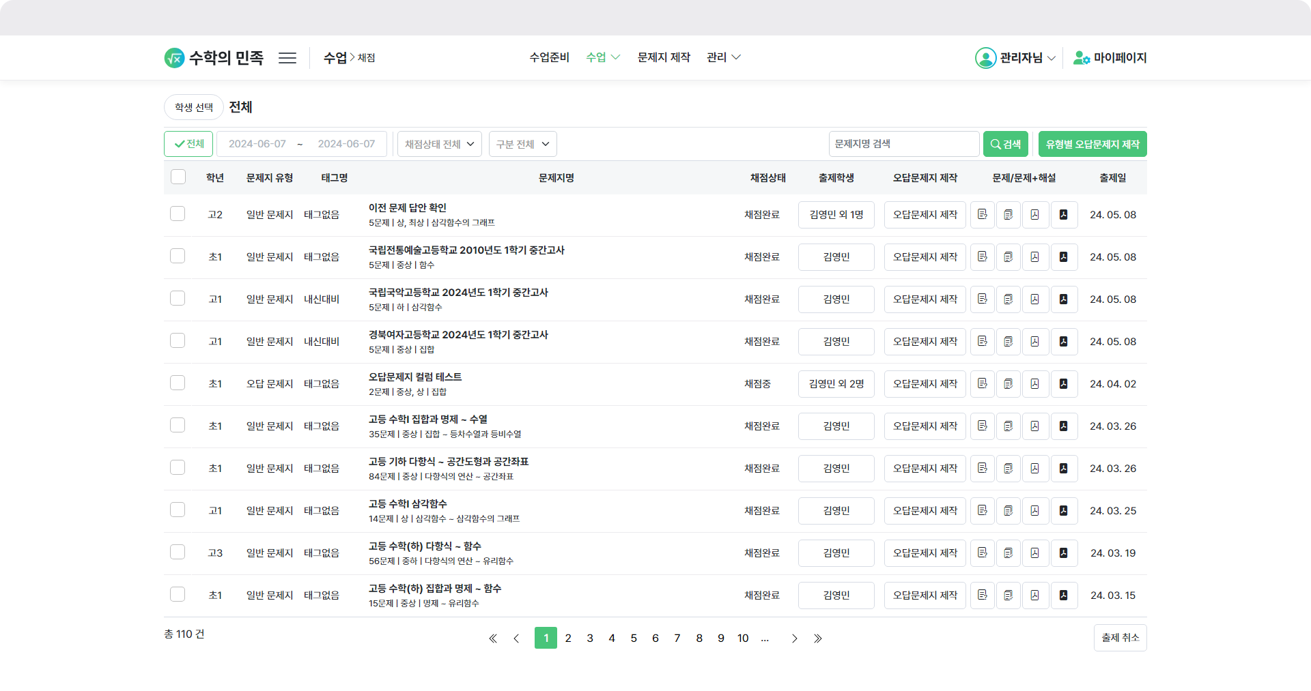1311x691 pixels.
Task: Click the 문제지명 검색 input field
Action: 903,144
